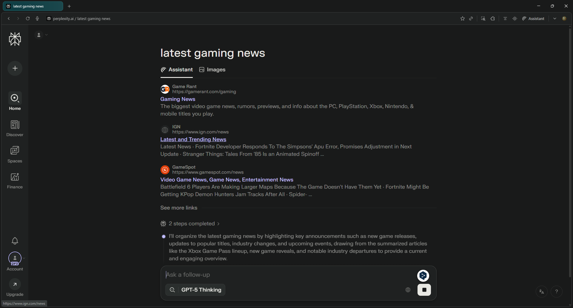
Task: Click the address bar perplexity.ai URL
Action: [x=81, y=19]
